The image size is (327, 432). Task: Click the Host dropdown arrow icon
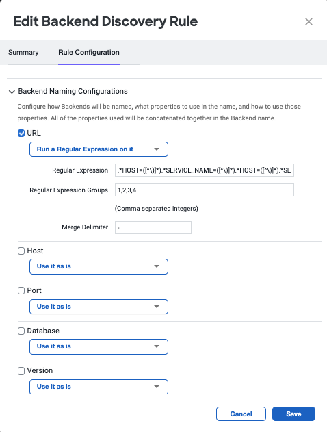(157, 266)
